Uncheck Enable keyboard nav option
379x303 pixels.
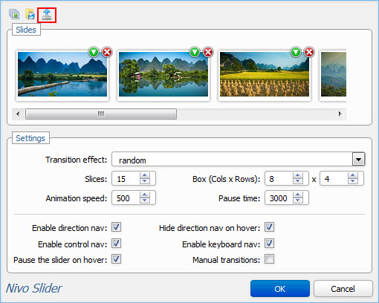(x=269, y=244)
